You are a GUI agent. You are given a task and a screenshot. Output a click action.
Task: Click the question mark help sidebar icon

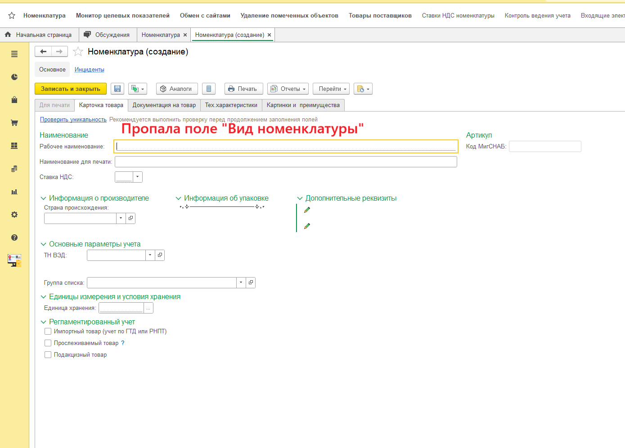coord(14,237)
